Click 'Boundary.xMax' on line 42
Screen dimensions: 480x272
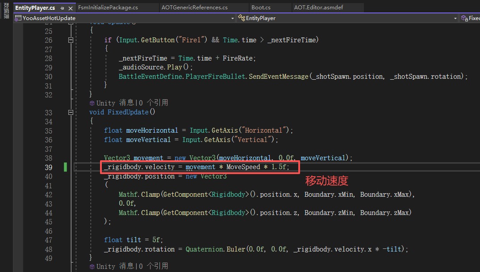tap(384, 195)
